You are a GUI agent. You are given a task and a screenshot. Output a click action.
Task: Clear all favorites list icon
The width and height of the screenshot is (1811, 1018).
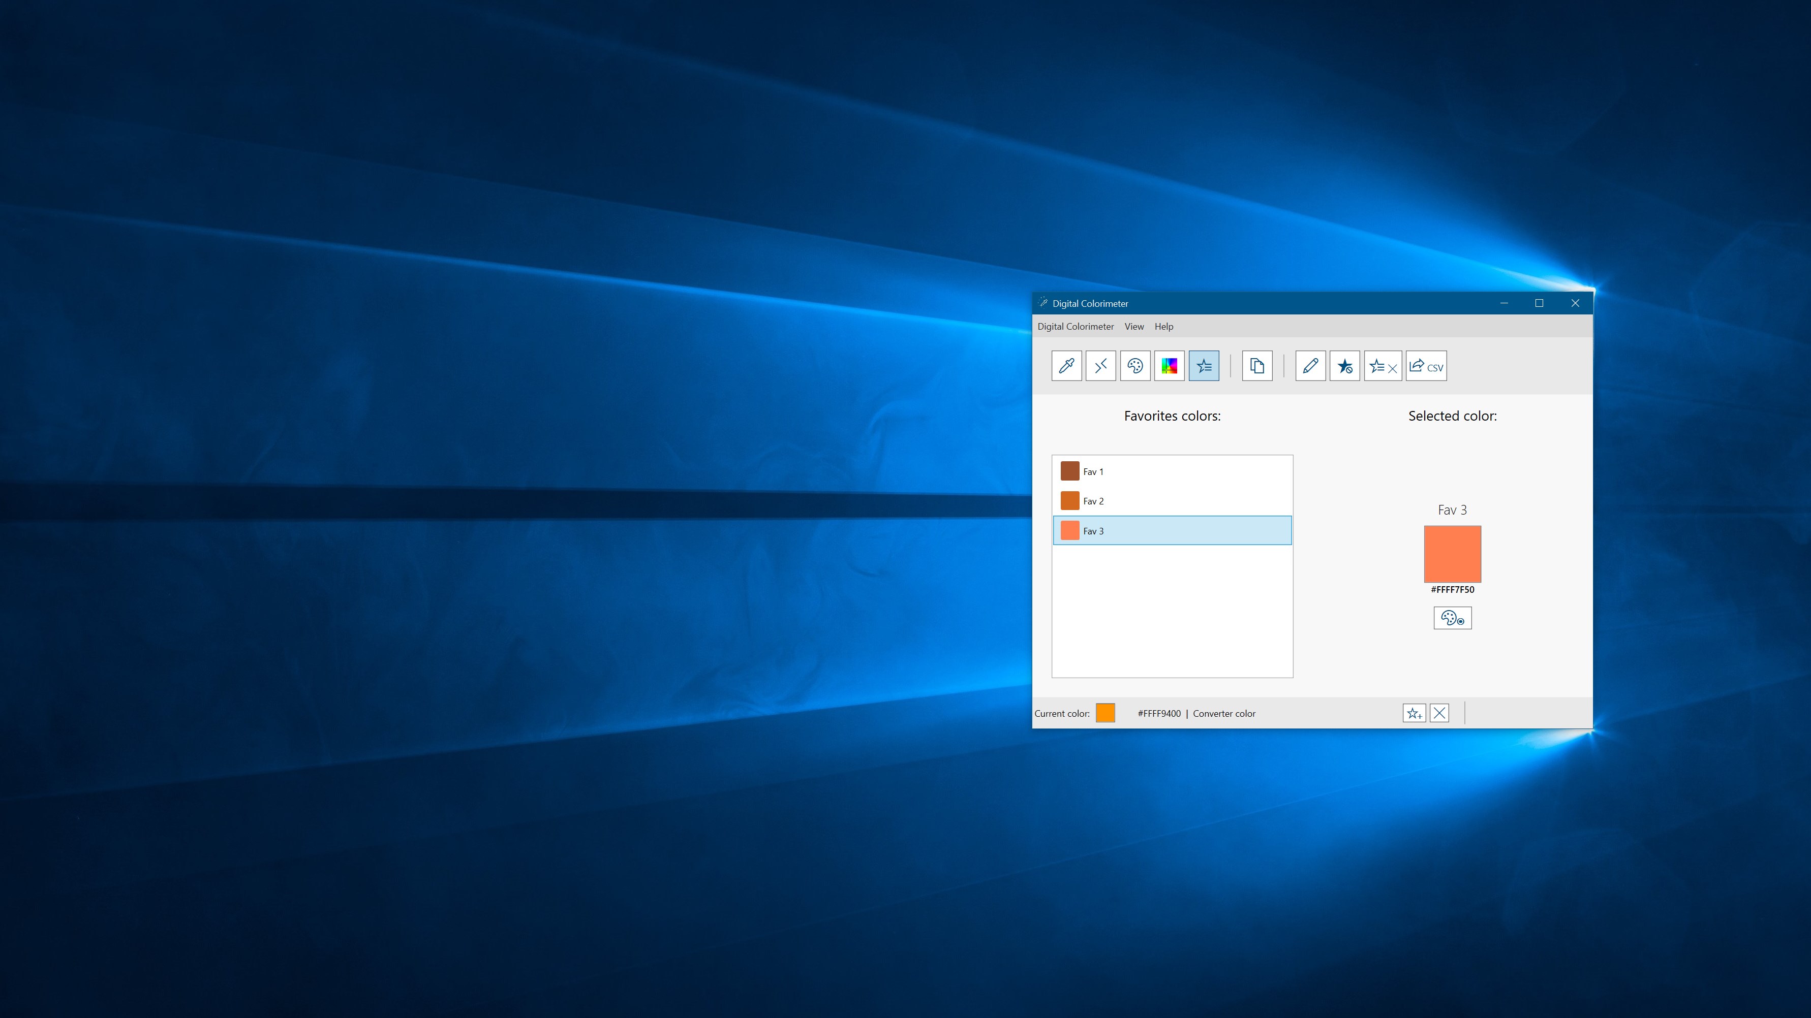point(1382,366)
